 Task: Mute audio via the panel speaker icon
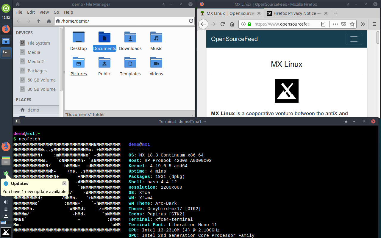(6, 202)
